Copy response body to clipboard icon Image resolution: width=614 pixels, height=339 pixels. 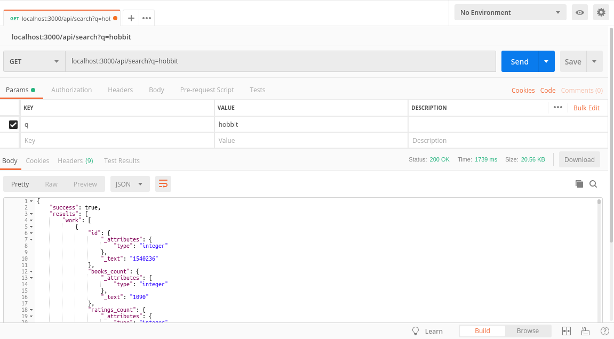pyautogui.click(x=579, y=184)
